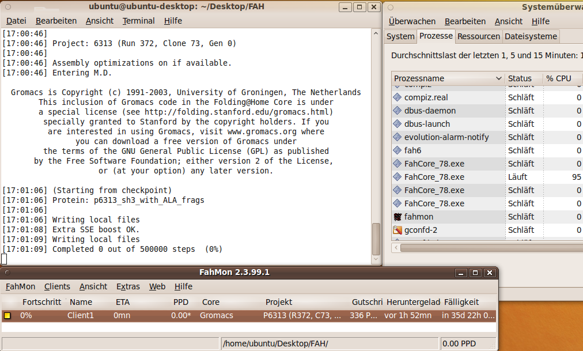
Task: Select the gconfd-2 process name
Action: point(421,230)
